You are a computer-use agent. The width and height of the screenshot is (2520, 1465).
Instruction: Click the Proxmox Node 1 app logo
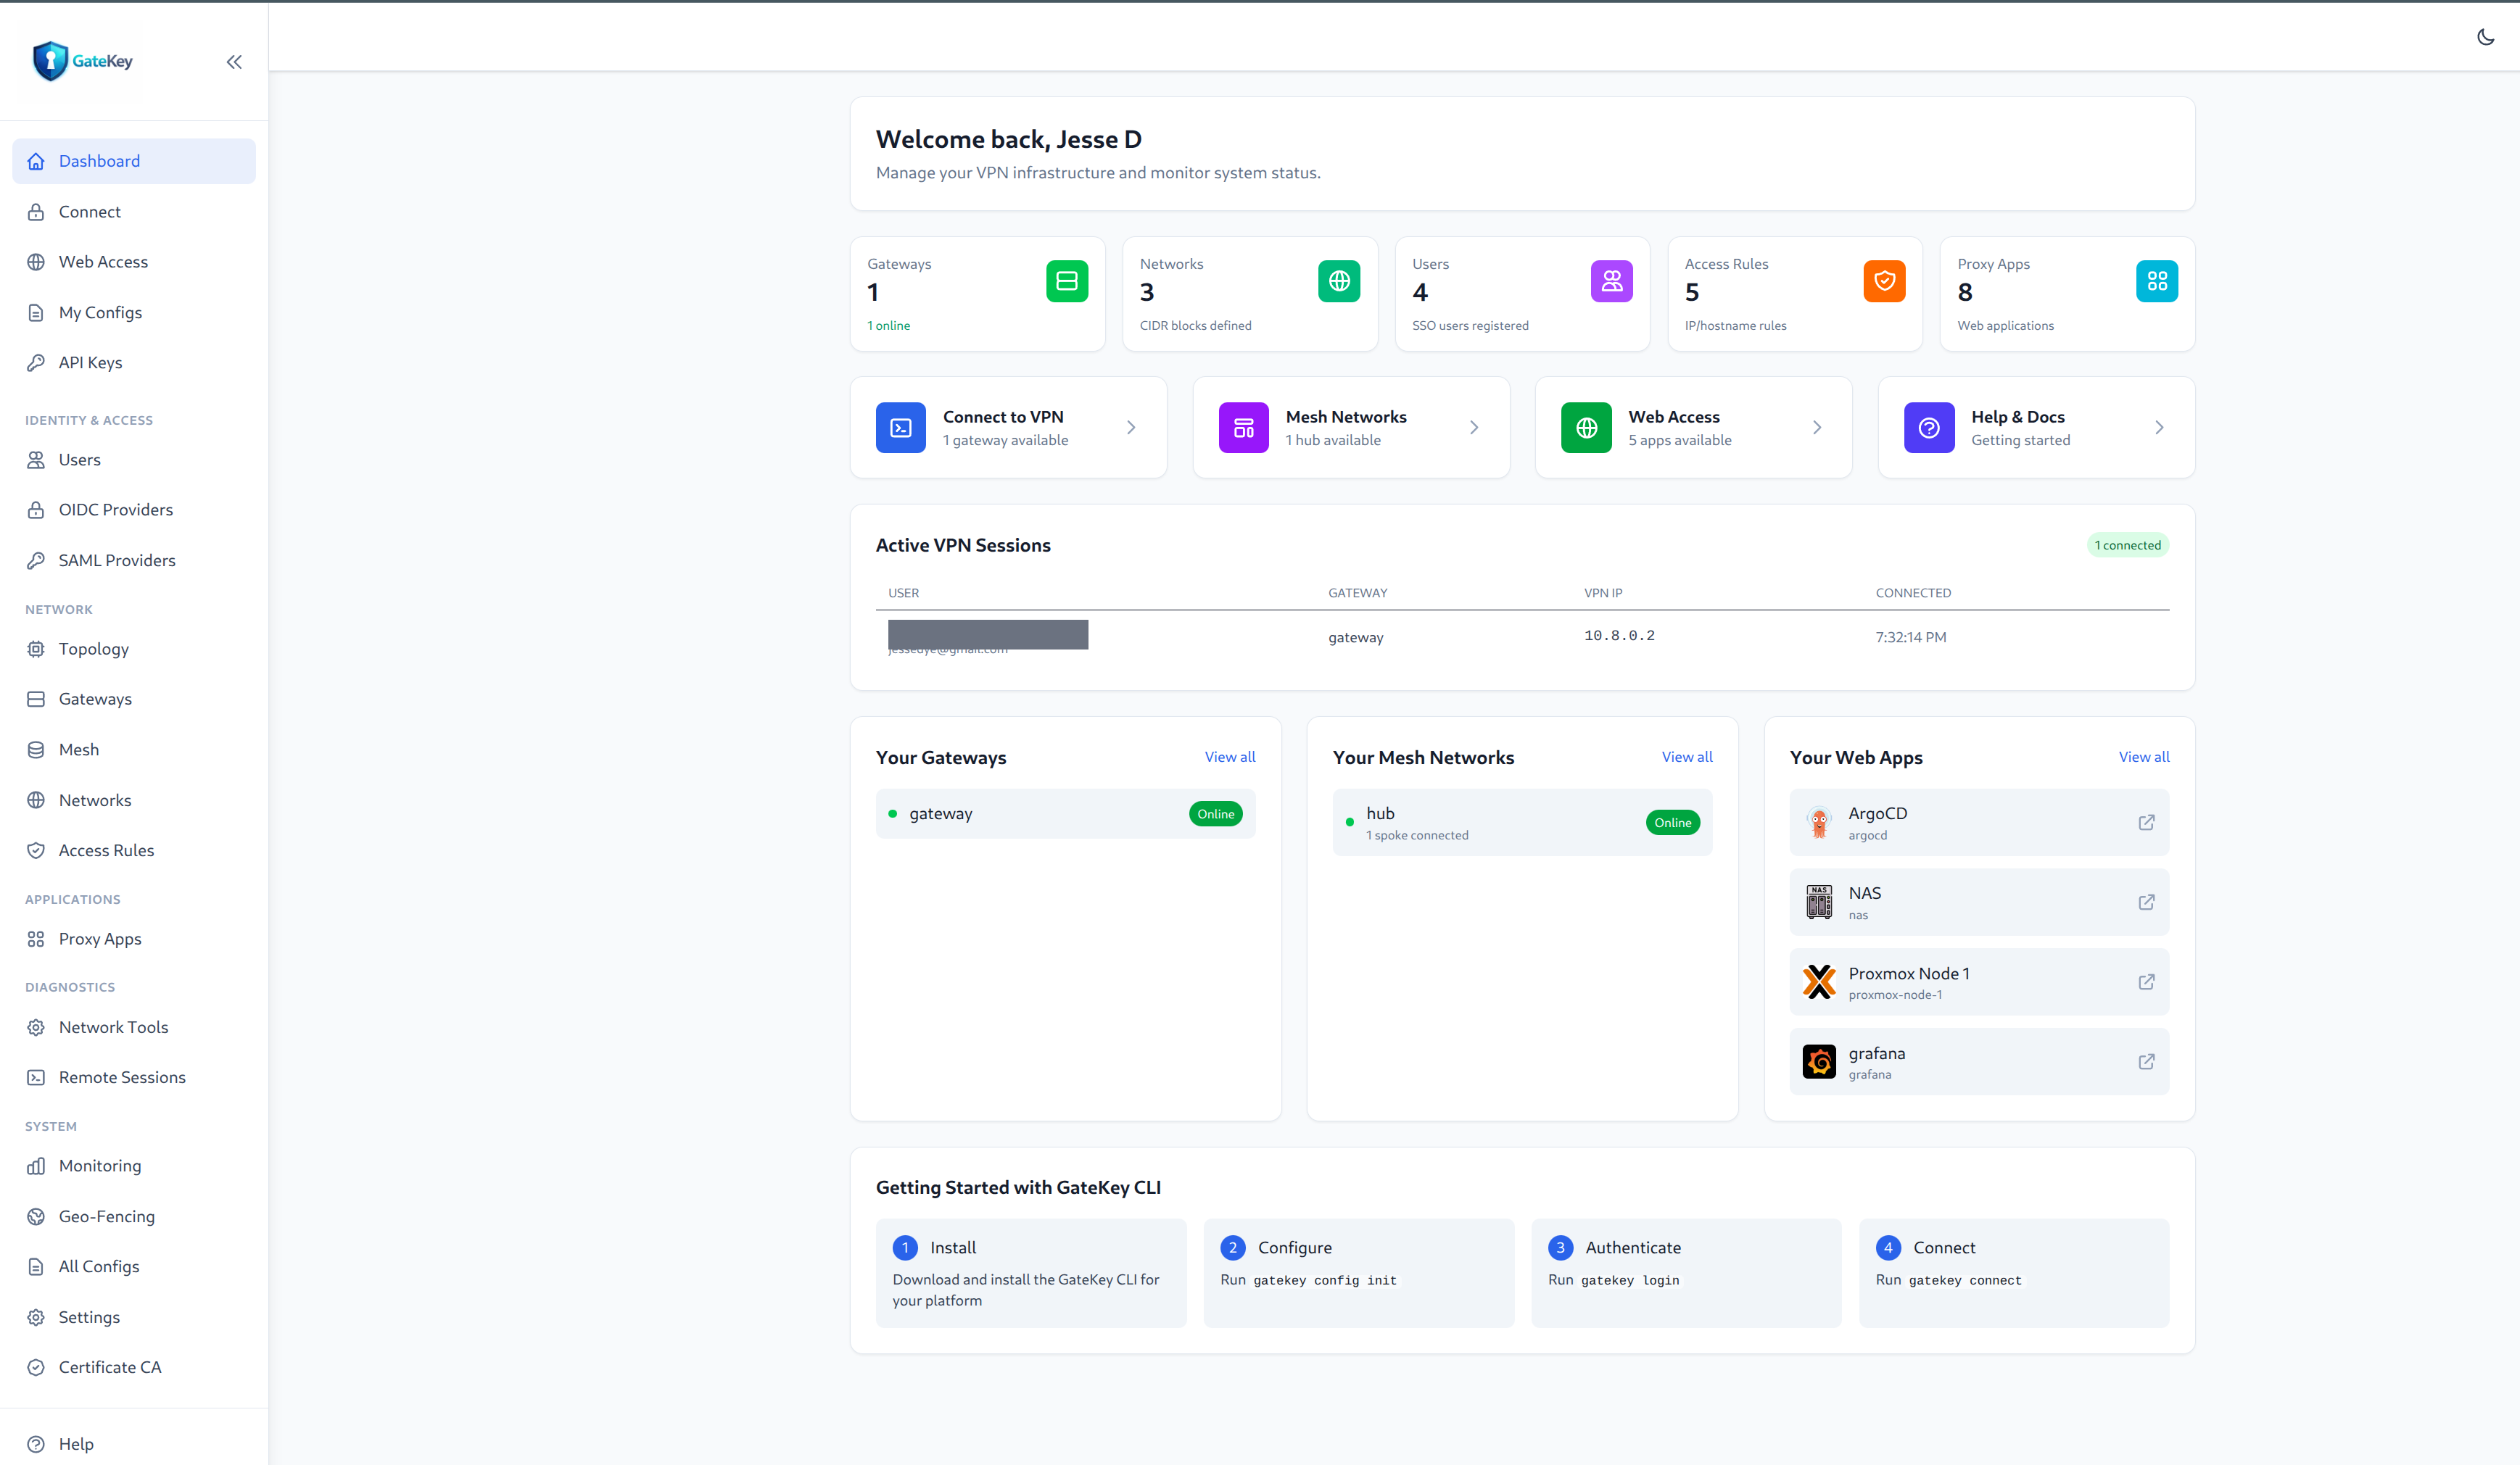click(1819, 981)
